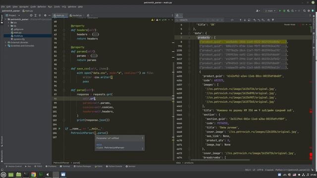317x178 pixels.
Task: Expand External Libraries node
Action: pyautogui.click(x=6, y=43)
